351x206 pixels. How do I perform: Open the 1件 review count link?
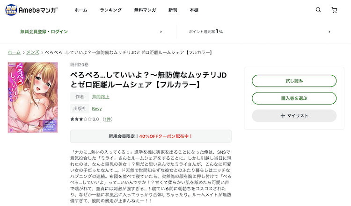point(108,119)
